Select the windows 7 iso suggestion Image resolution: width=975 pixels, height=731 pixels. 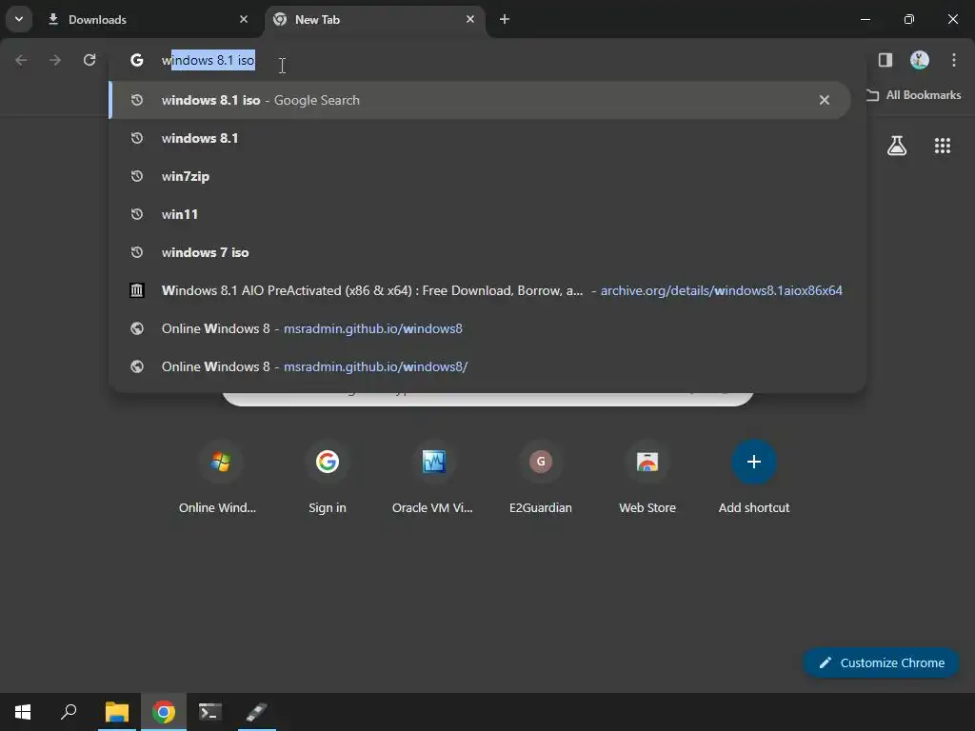click(x=480, y=252)
